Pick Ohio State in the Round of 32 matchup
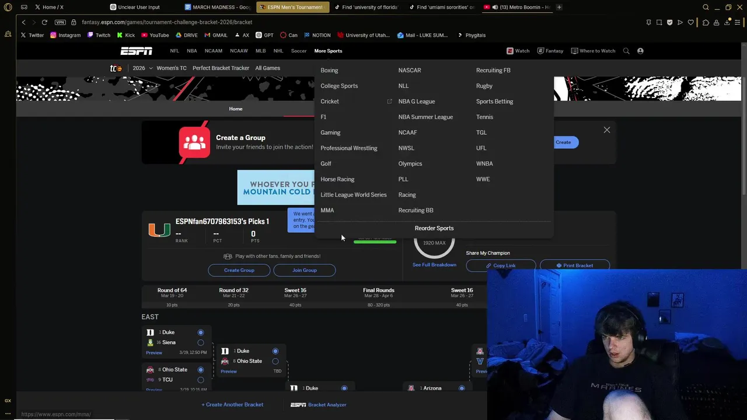This screenshot has height=420, width=747. click(275, 361)
